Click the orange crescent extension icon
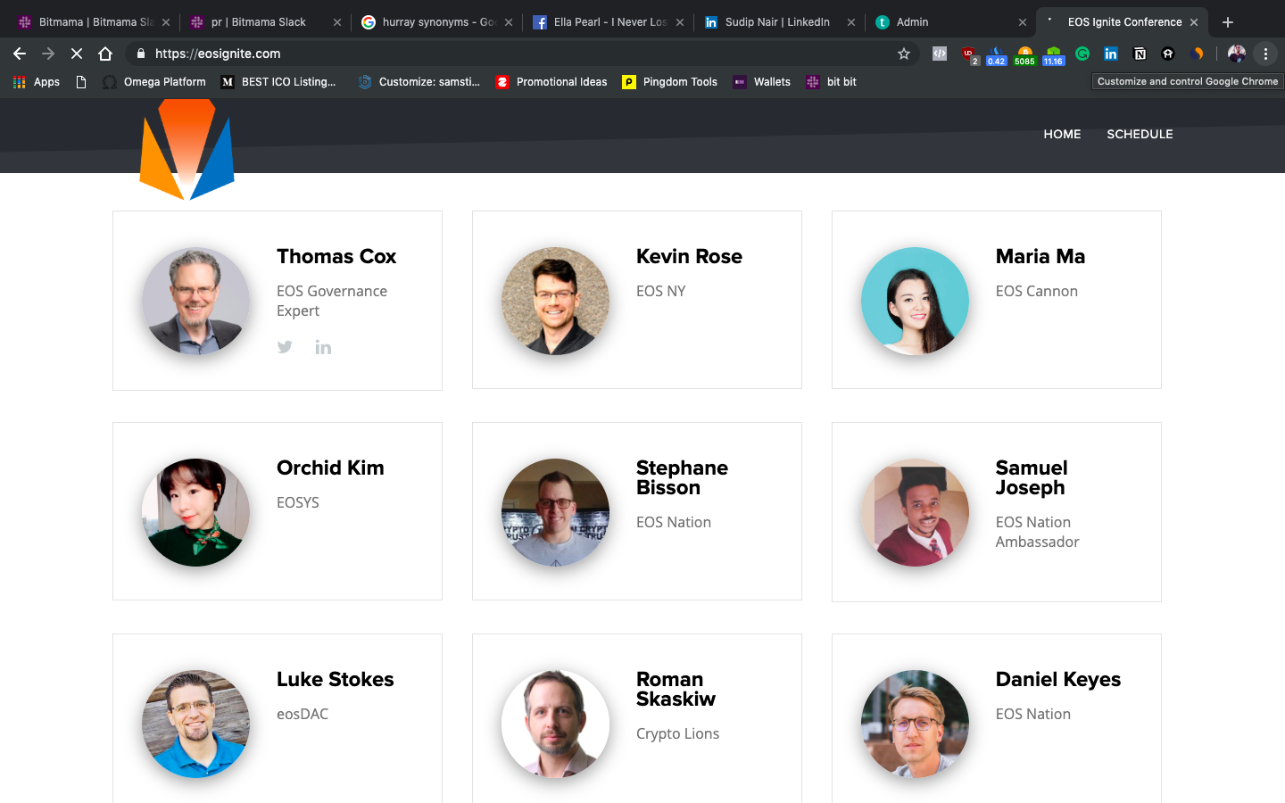Image resolution: width=1285 pixels, height=803 pixels. click(1197, 54)
